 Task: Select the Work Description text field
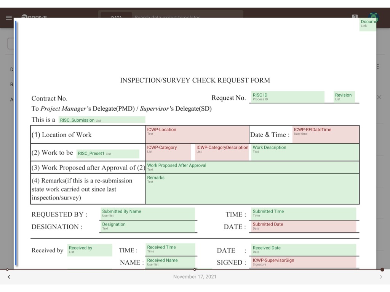(305, 152)
